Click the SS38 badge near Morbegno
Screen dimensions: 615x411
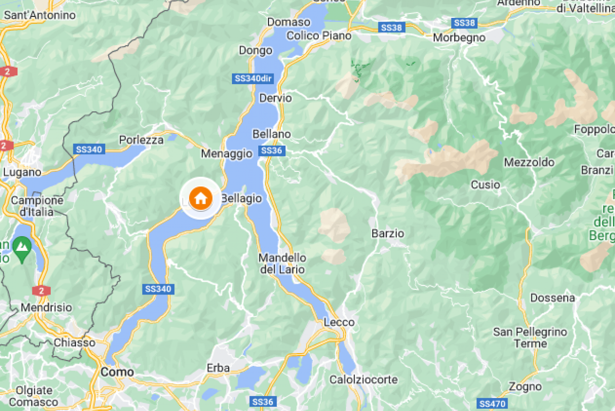click(464, 23)
